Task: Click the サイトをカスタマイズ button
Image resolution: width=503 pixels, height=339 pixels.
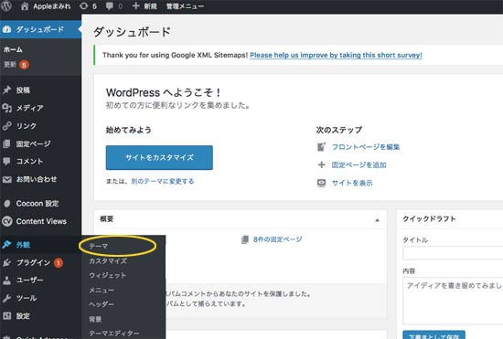Action: pyautogui.click(x=159, y=158)
